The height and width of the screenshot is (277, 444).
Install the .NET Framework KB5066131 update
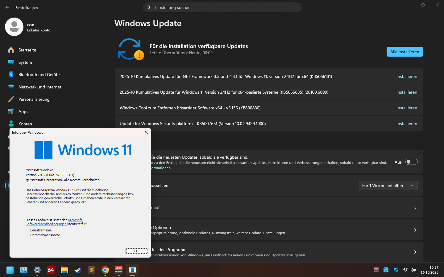pos(407,76)
